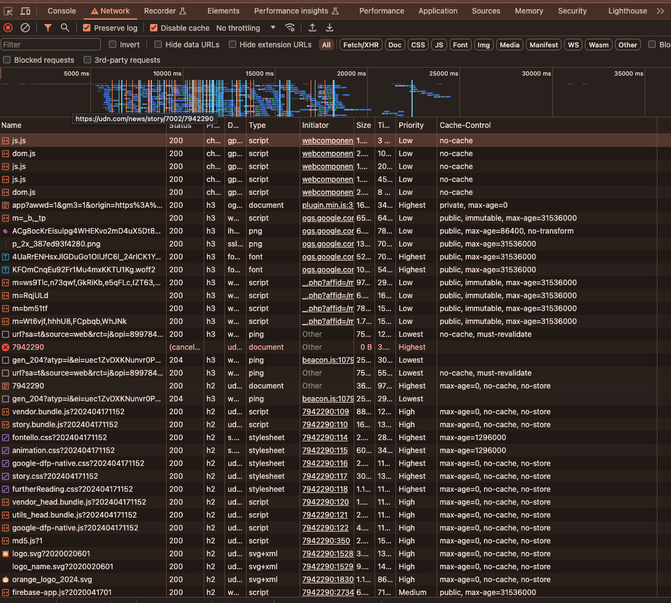Image resolution: width=671 pixels, height=603 pixels.
Task: Open the Lighthouse tab
Action: click(x=627, y=11)
